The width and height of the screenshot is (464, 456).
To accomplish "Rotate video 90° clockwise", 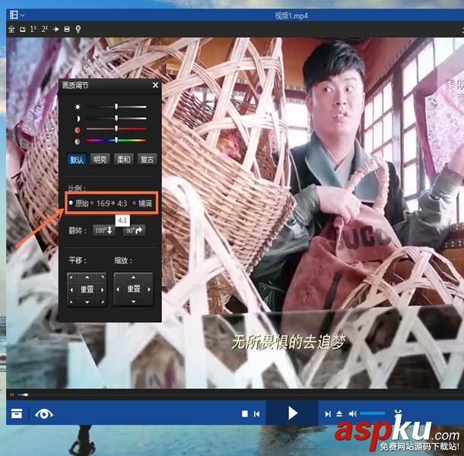I will (x=134, y=230).
